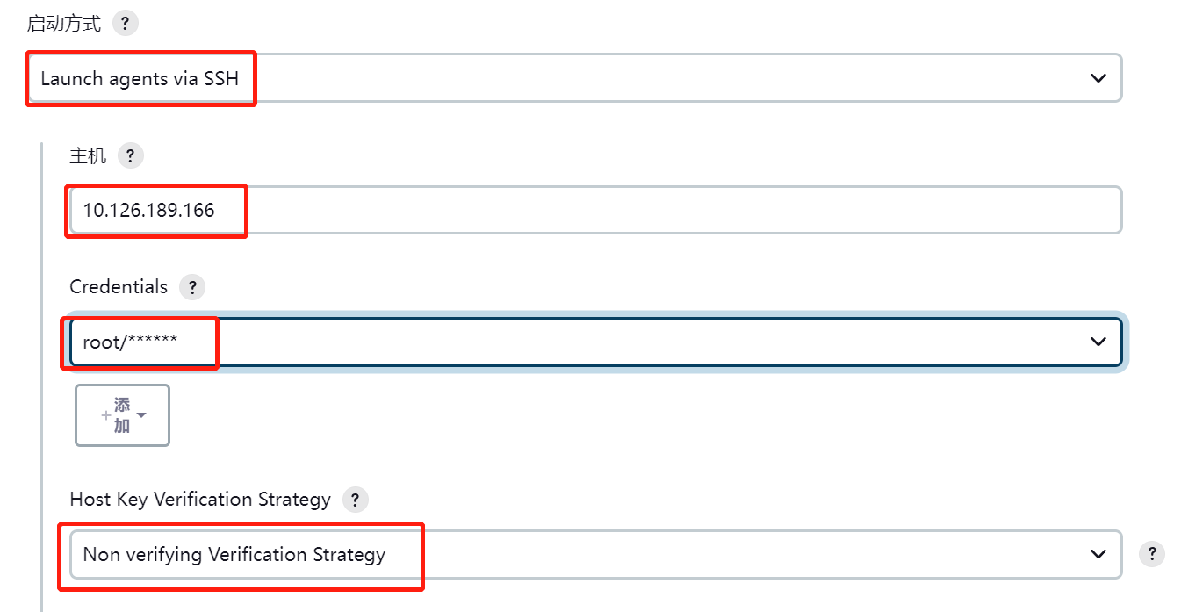The height and width of the screenshot is (612, 1181).
Task: Click the 主机 field label
Action: coord(88,156)
